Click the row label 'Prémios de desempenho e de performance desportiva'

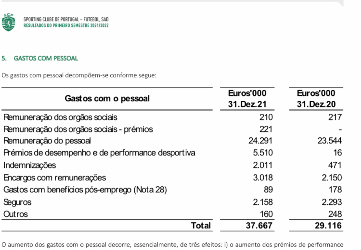[99, 153]
